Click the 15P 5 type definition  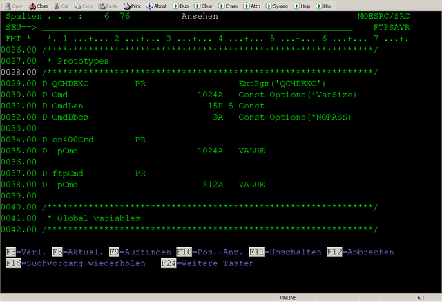(x=221, y=106)
